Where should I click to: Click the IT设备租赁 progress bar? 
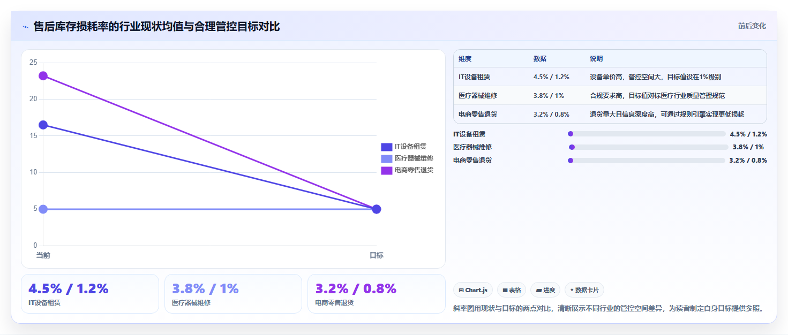[x=647, y=134]
